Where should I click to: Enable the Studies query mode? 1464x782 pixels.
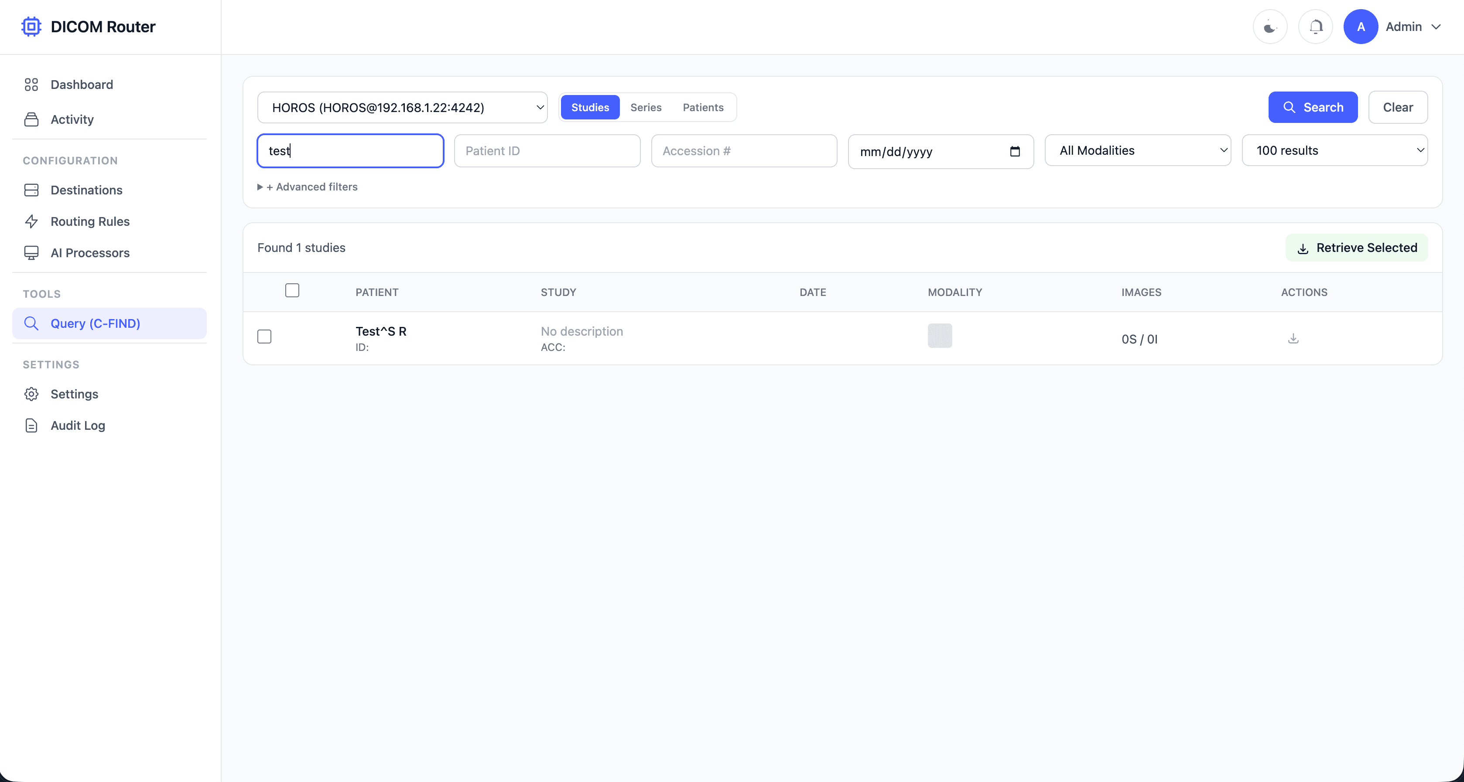tap(590, 107)
